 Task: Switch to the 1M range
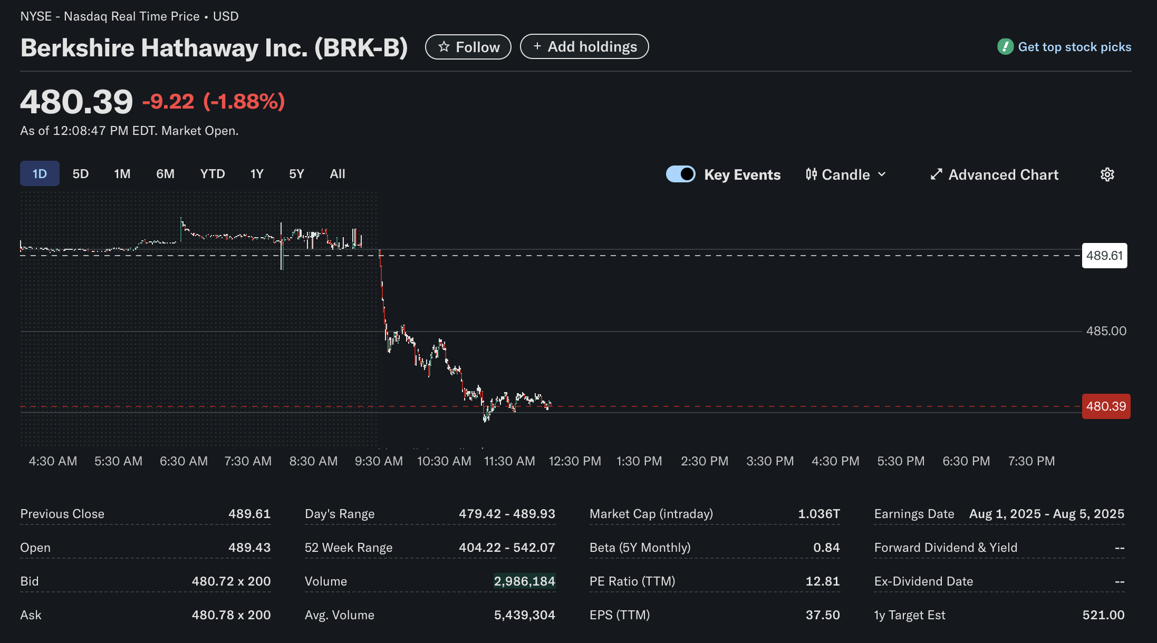[x=122, y=174]
